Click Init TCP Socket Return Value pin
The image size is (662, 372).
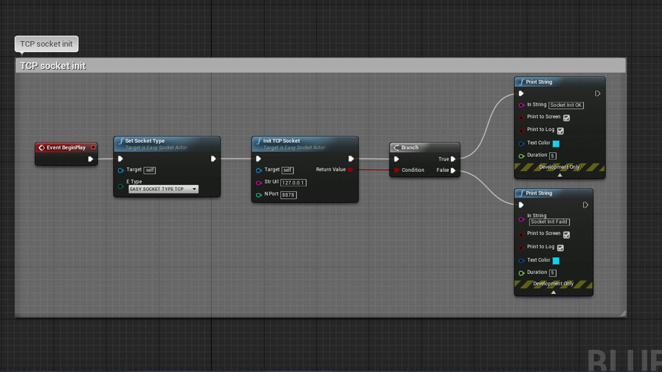click(350, 169)
